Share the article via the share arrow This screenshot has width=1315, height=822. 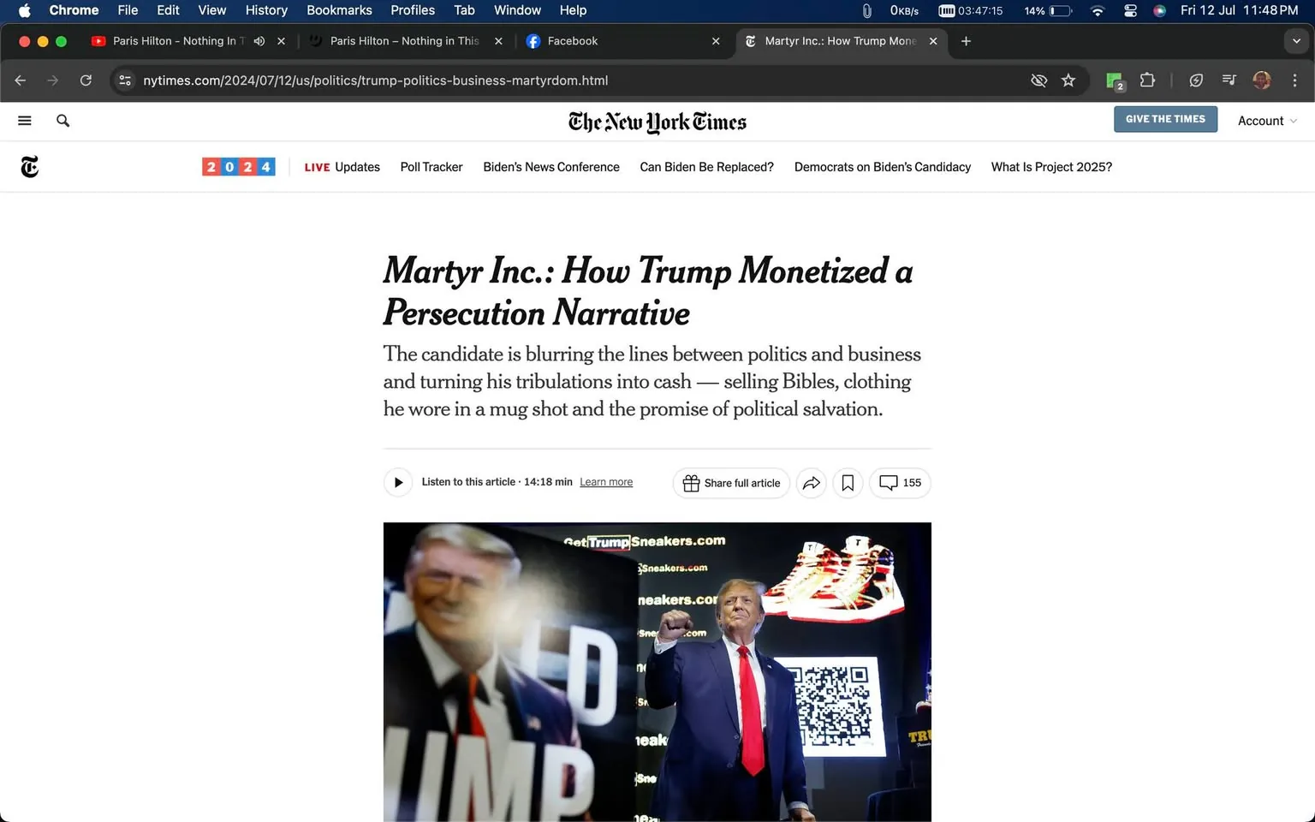coord(811,482)
